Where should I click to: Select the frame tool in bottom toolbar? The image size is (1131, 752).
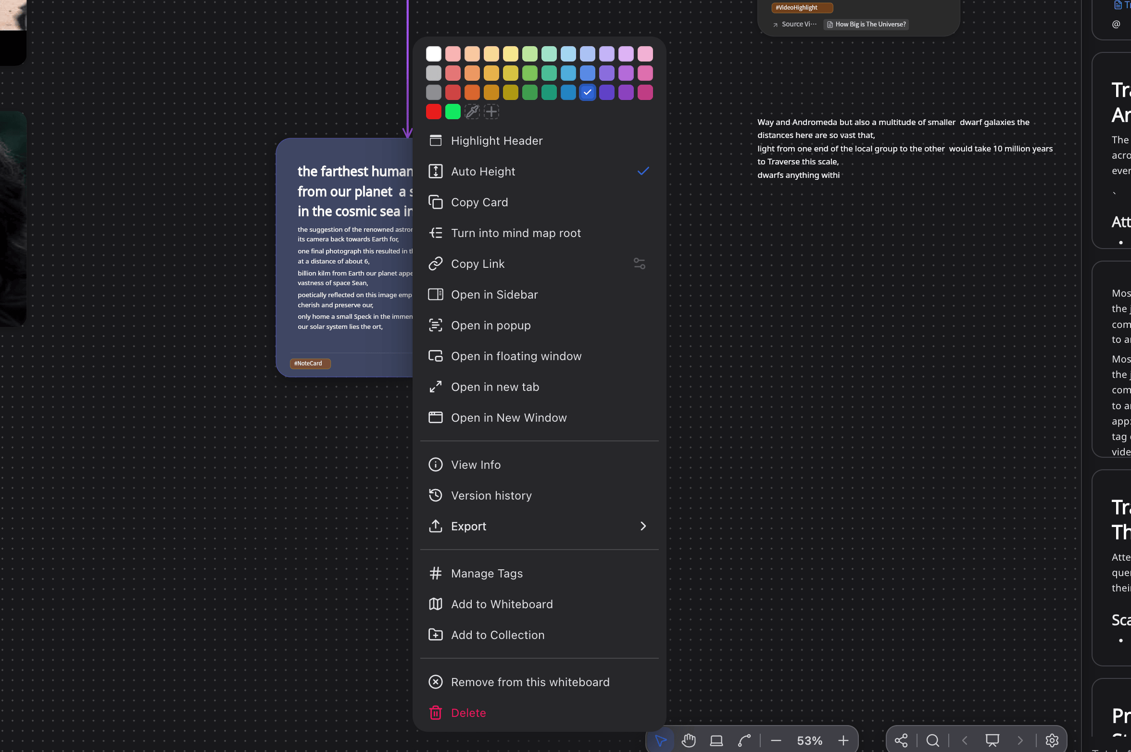coord(716,740)
